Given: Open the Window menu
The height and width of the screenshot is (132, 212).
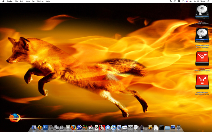Looking at the screenshot, I should 40,1.
